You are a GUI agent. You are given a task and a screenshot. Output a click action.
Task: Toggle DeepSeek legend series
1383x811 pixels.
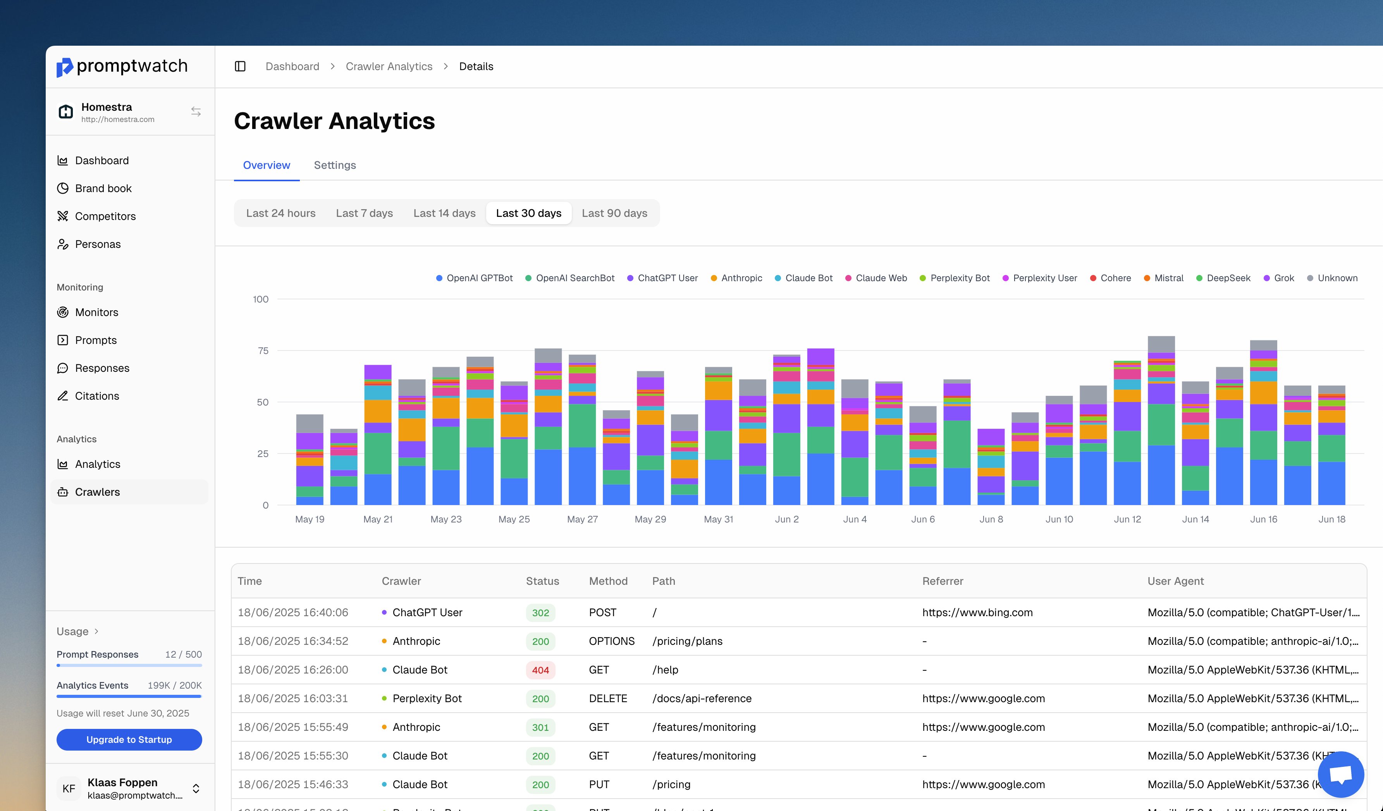[1223, 278]
